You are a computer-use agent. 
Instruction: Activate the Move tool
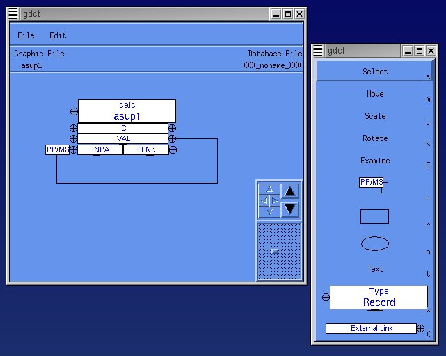(375, 94)
